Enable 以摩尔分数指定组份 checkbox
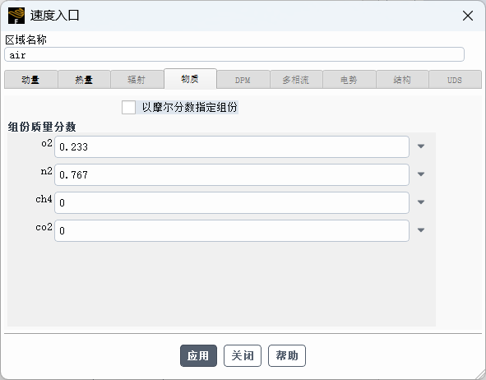This screenshot has height=380, width=486. (x=128, y=108)
